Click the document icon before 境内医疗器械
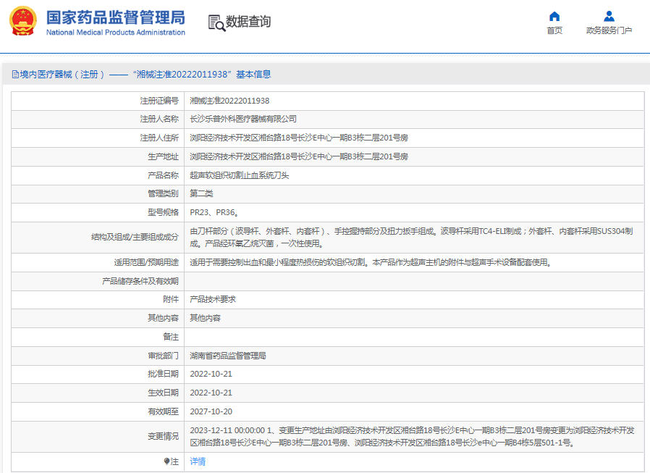 pos(15,75)
